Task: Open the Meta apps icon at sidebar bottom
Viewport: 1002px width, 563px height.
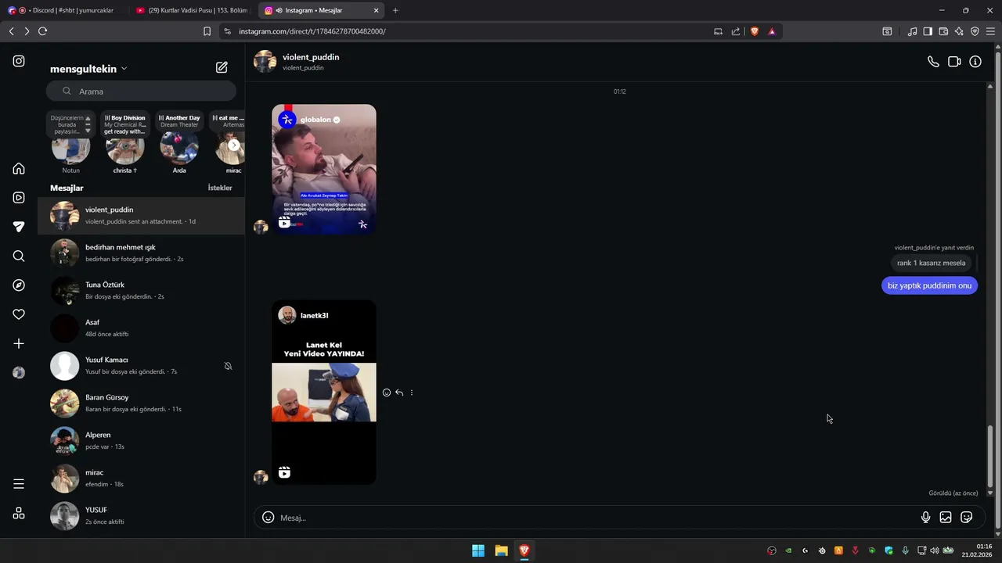Action: [19, 513]
